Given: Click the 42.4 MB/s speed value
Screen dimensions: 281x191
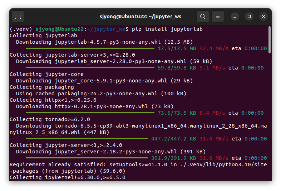Looking at the screenshot, I should coord(214,48).
